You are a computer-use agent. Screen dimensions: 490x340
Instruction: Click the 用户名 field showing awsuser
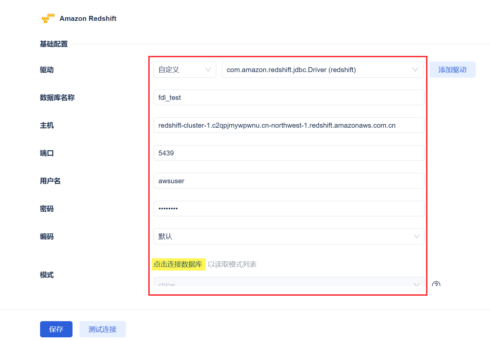coord(289,181)
